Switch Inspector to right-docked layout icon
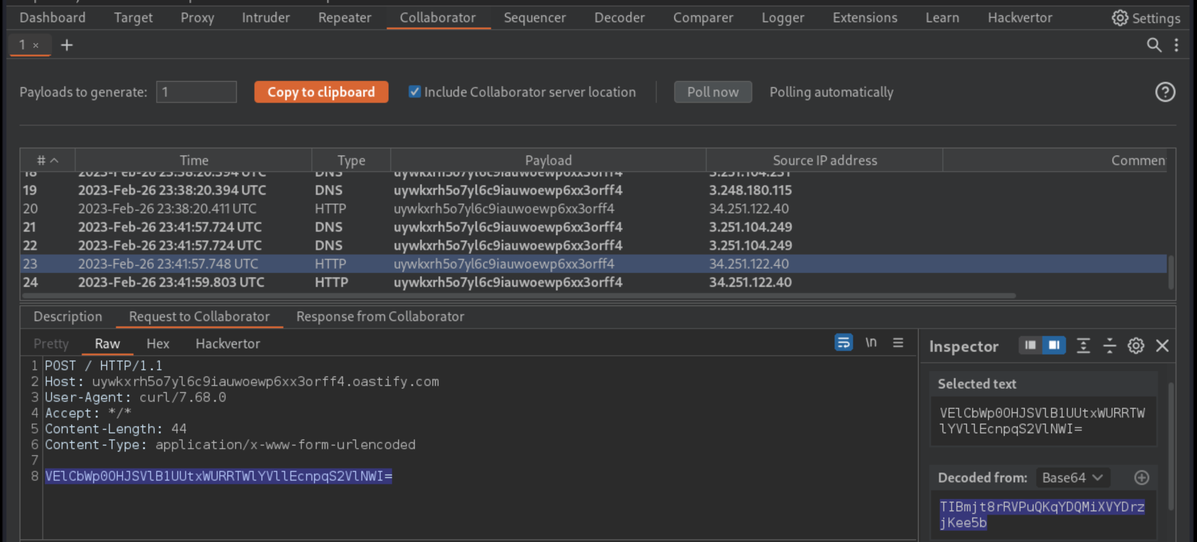This screenshot has height=542, width=1197. 1054,345
